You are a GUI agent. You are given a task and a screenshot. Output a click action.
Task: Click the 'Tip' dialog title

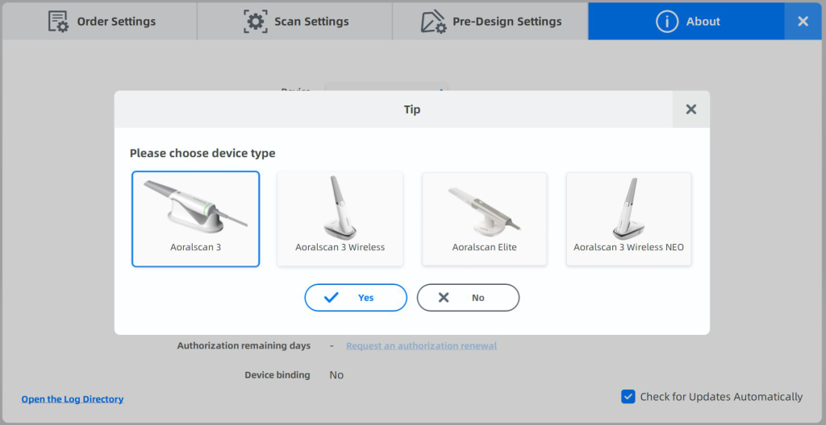412,109
